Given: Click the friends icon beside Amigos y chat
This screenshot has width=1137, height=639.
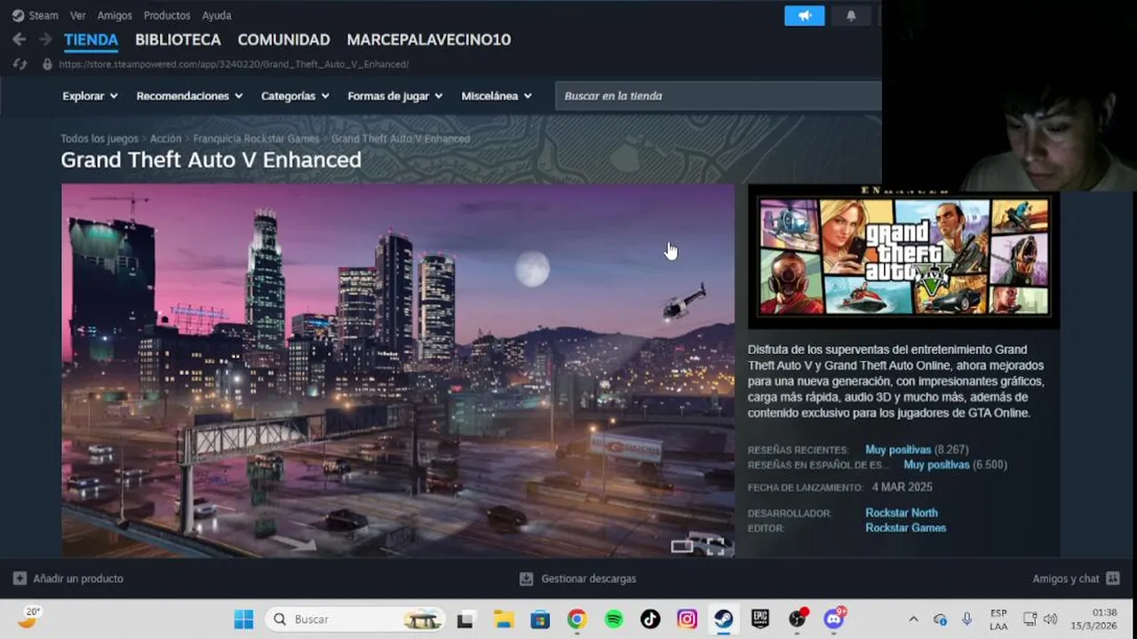Looking at the screenshot, I should 1112,579.
